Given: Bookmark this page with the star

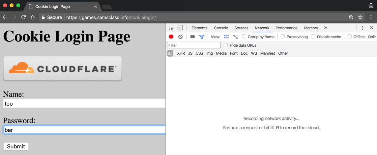Looking at the screenshot, I should tap(360, 17).
